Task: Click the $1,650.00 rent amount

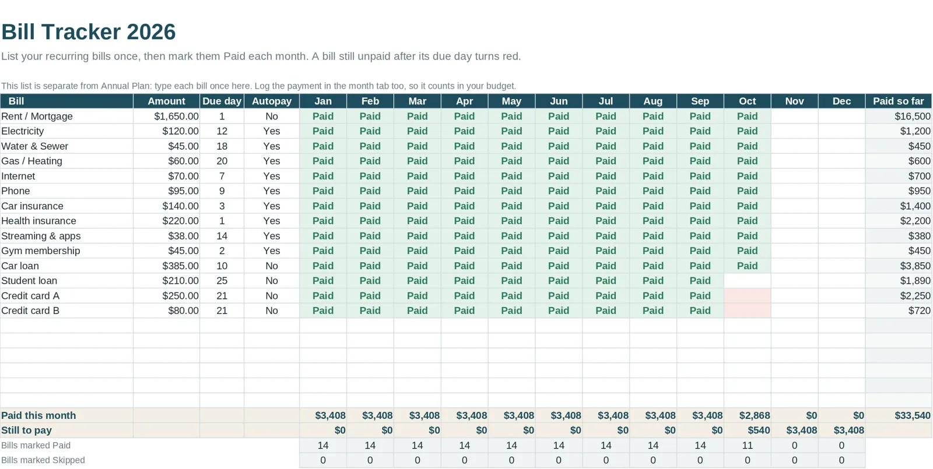Action: [176, 117]
